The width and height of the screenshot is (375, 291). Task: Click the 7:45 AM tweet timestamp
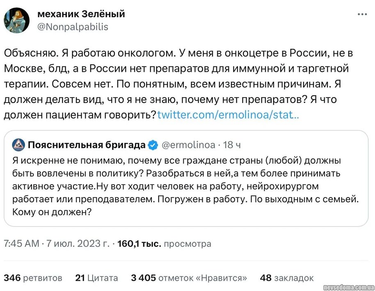(x=21, y=244)
